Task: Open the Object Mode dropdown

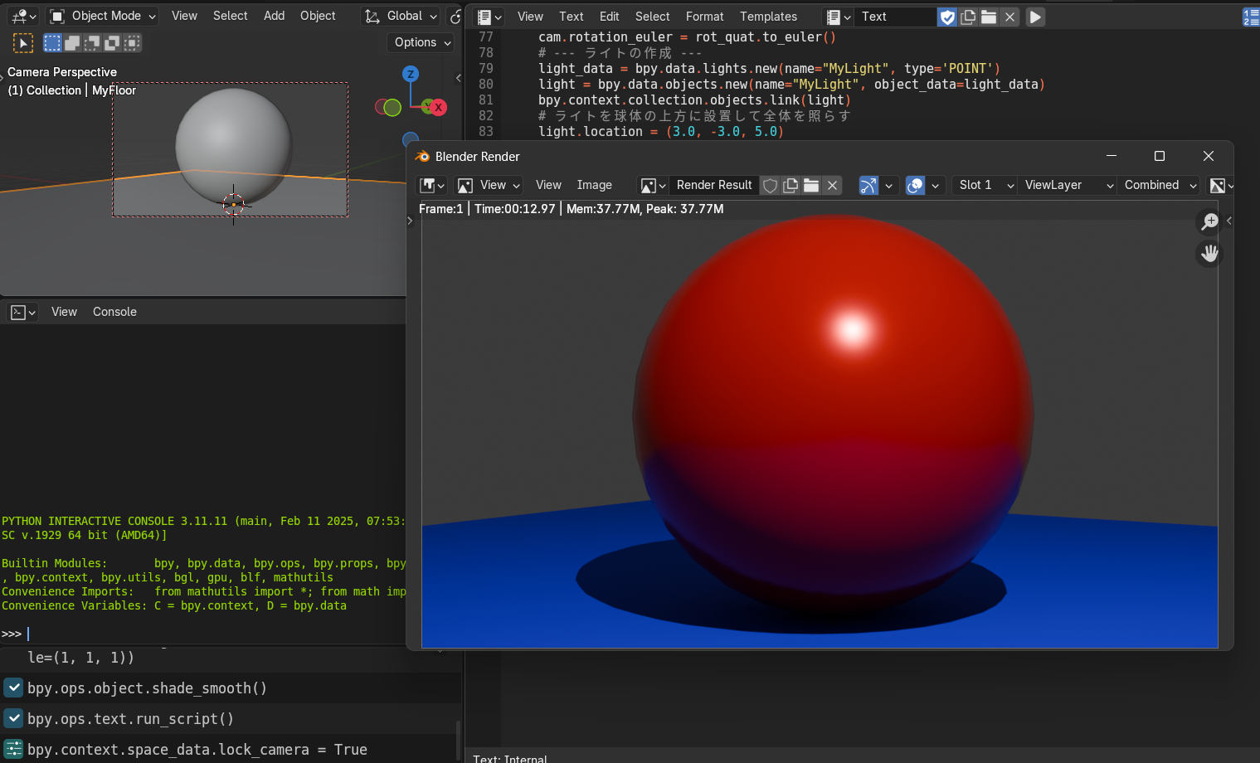Action: 103,16
